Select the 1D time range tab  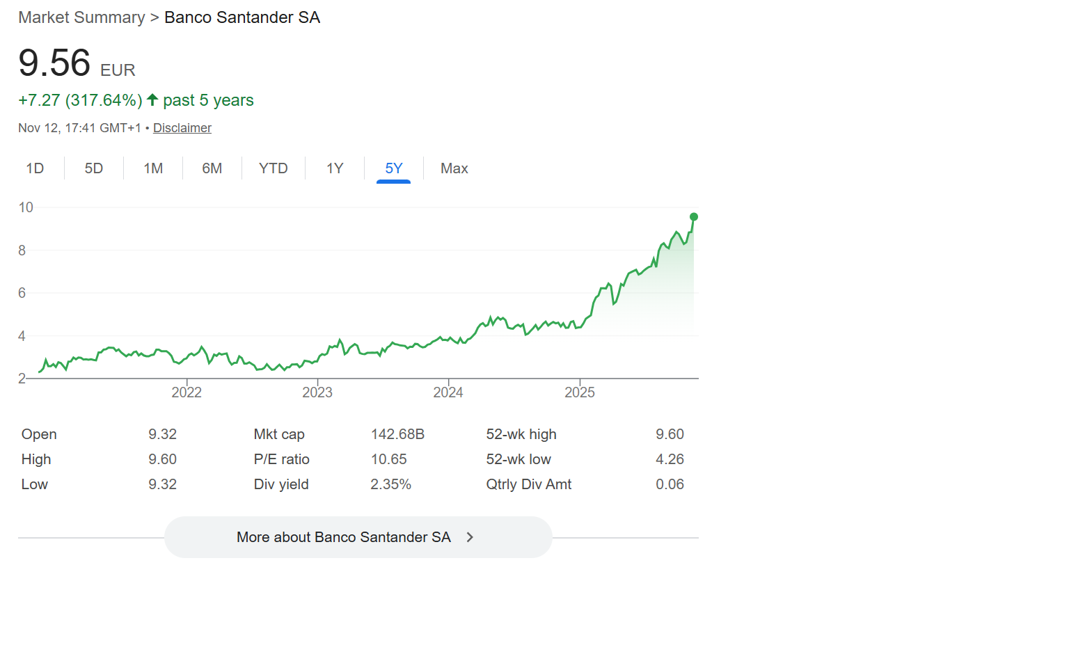(35, 168)
